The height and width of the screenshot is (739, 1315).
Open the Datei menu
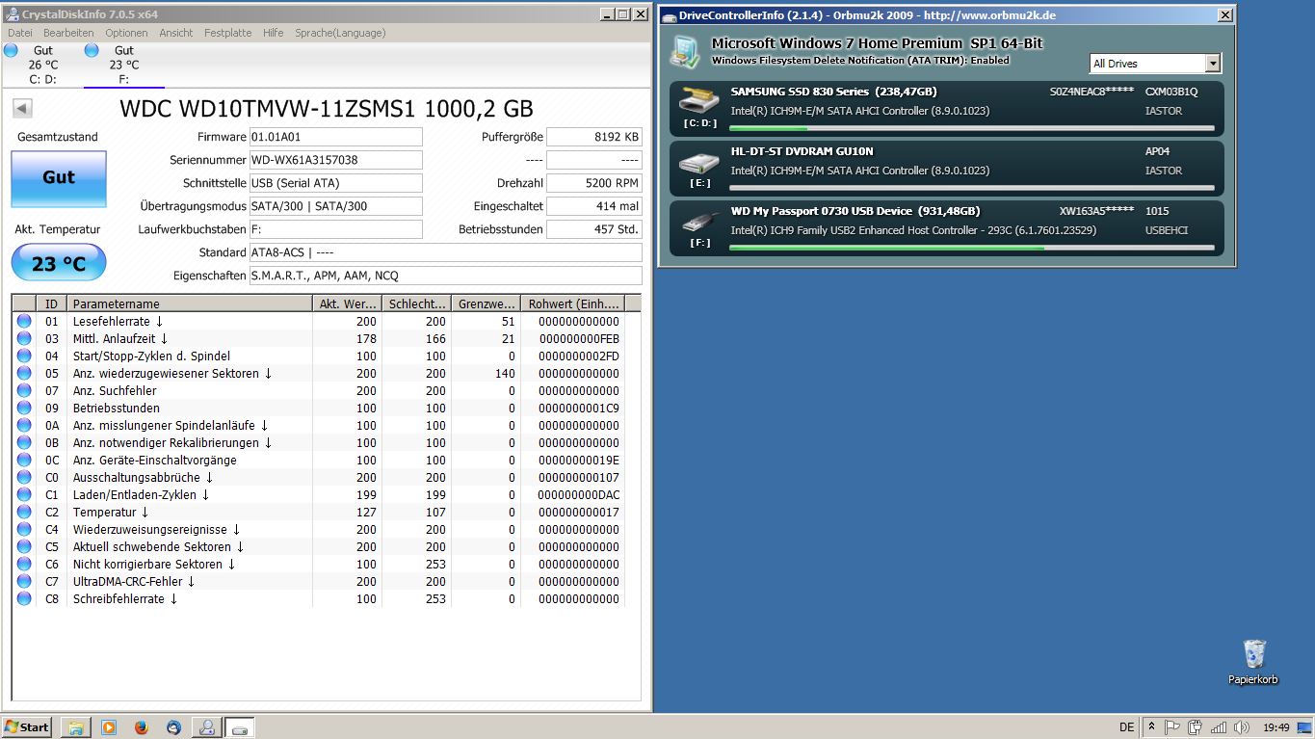pyautogui.click(x=20, y=33)
